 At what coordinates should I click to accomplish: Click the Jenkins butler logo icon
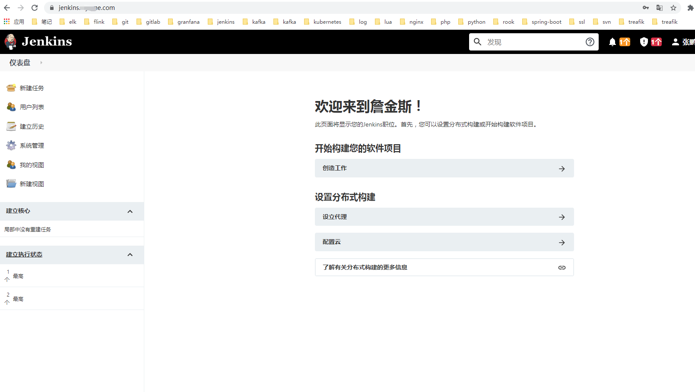pos(10,42)
